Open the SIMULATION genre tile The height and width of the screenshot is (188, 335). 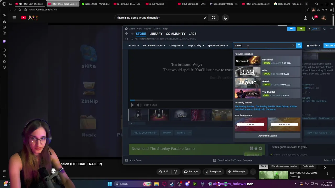[284, 124]
